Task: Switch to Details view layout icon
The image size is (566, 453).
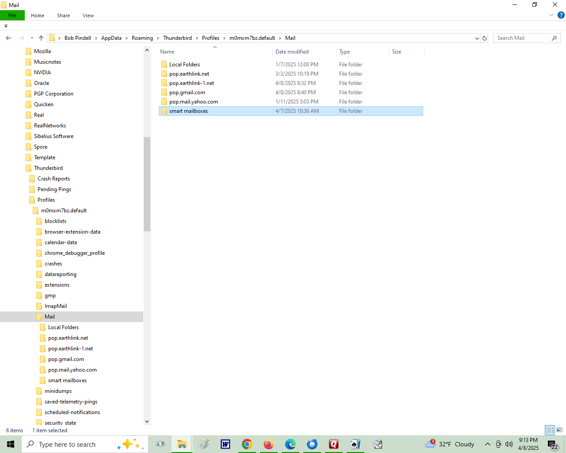Action: point(550,430)
